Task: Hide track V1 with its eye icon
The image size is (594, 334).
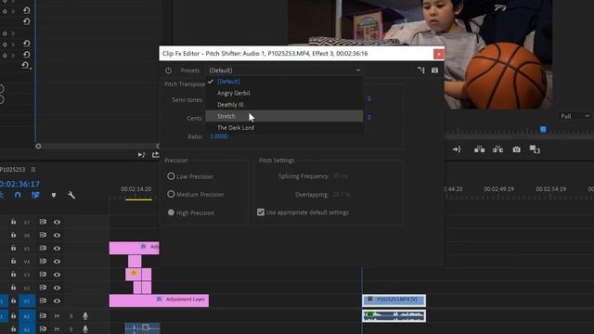Action: click(57, 301)
